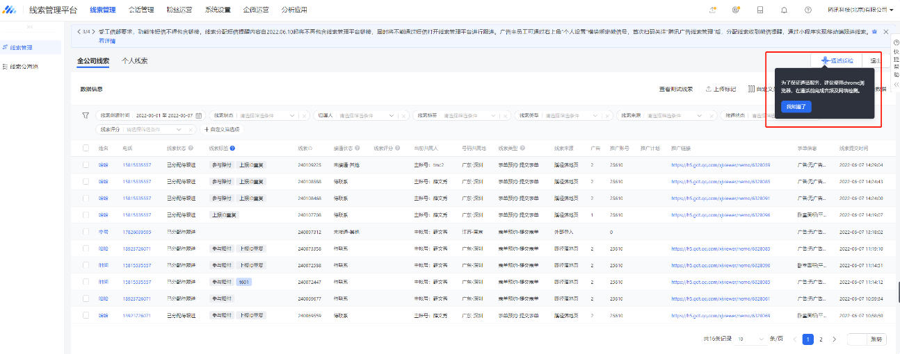Click the filter funnel icon
This screenshot has height=354, width=900.
[86, 115]
